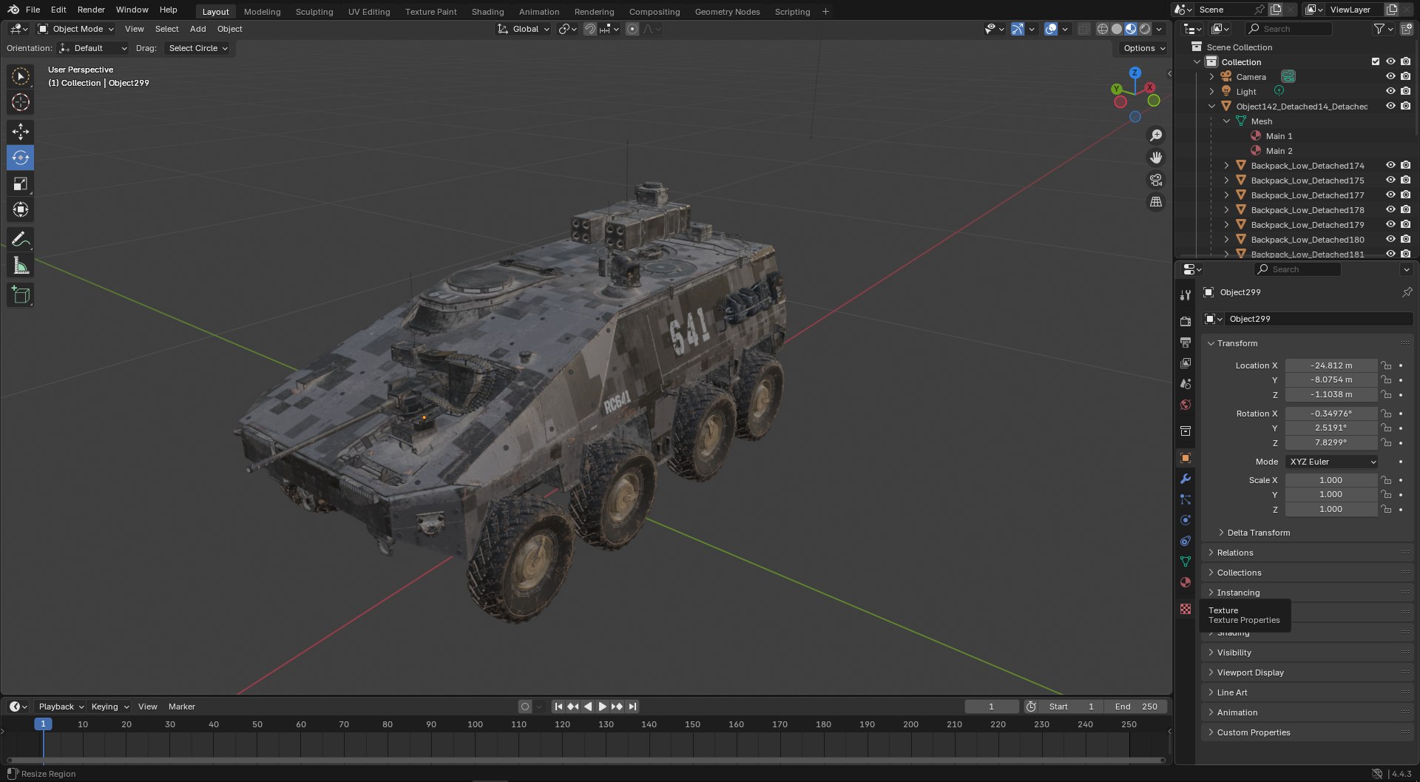Uncheck the Collection exclude checkbox

(1376, 61)
